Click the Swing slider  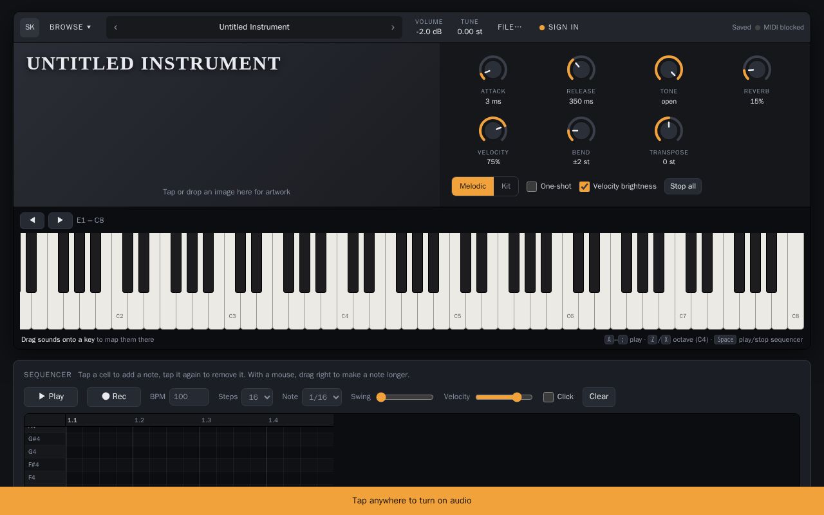coord(405,397)
